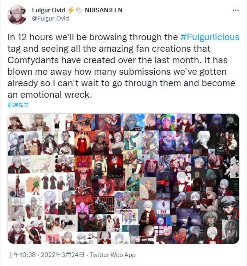The width and height of the screenshot is (247, 266).
Task: Click the NOCTYX poster in the collage
Action: pyautogui.click(x=82, y=143)
